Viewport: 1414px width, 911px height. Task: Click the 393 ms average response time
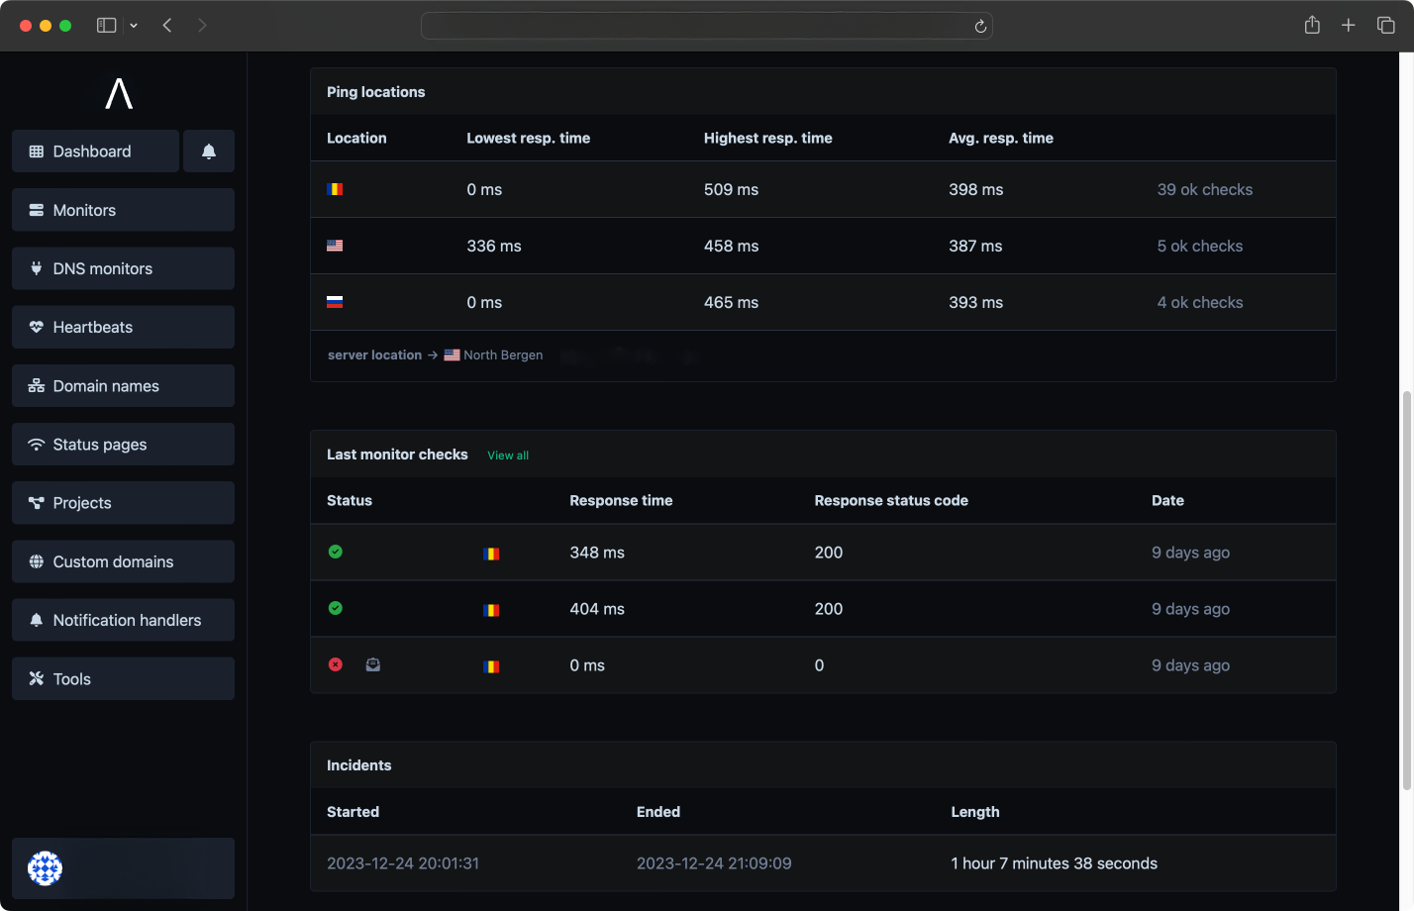coord(975,302)
